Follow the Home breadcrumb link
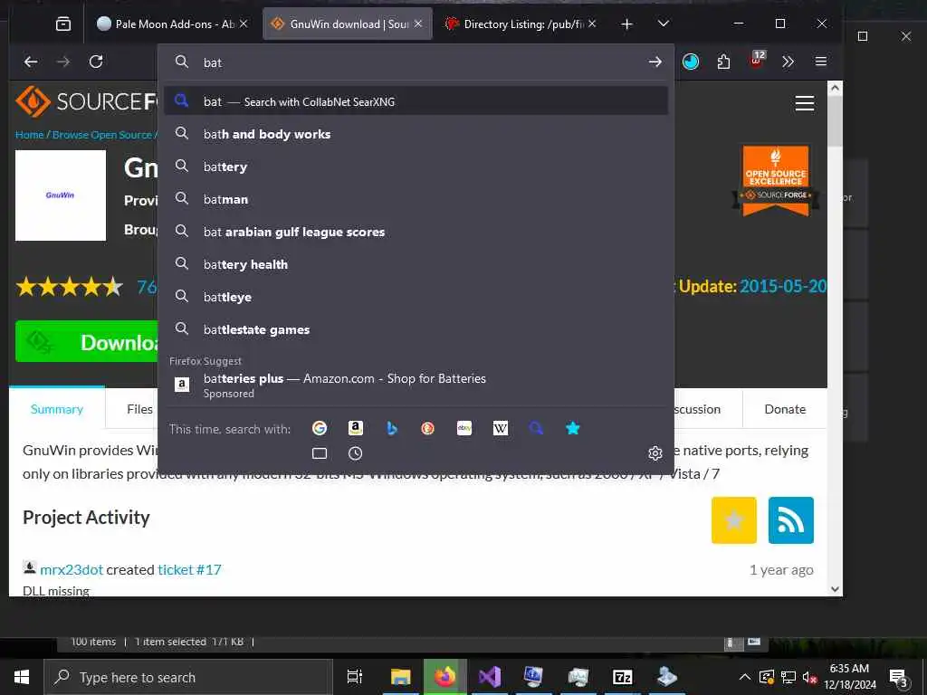Image resolution: width=927 pixels, height=695 pixels. coord(30,135)
